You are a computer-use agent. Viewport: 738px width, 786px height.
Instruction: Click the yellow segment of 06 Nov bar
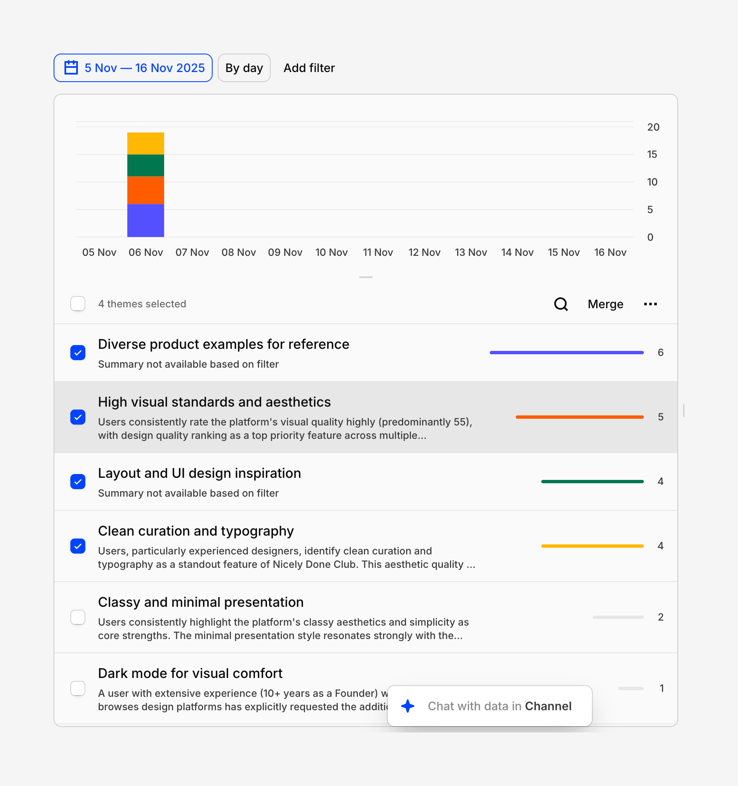pos(146,143)
